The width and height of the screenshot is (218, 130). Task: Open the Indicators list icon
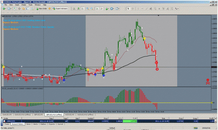click(x=106, y=9)
